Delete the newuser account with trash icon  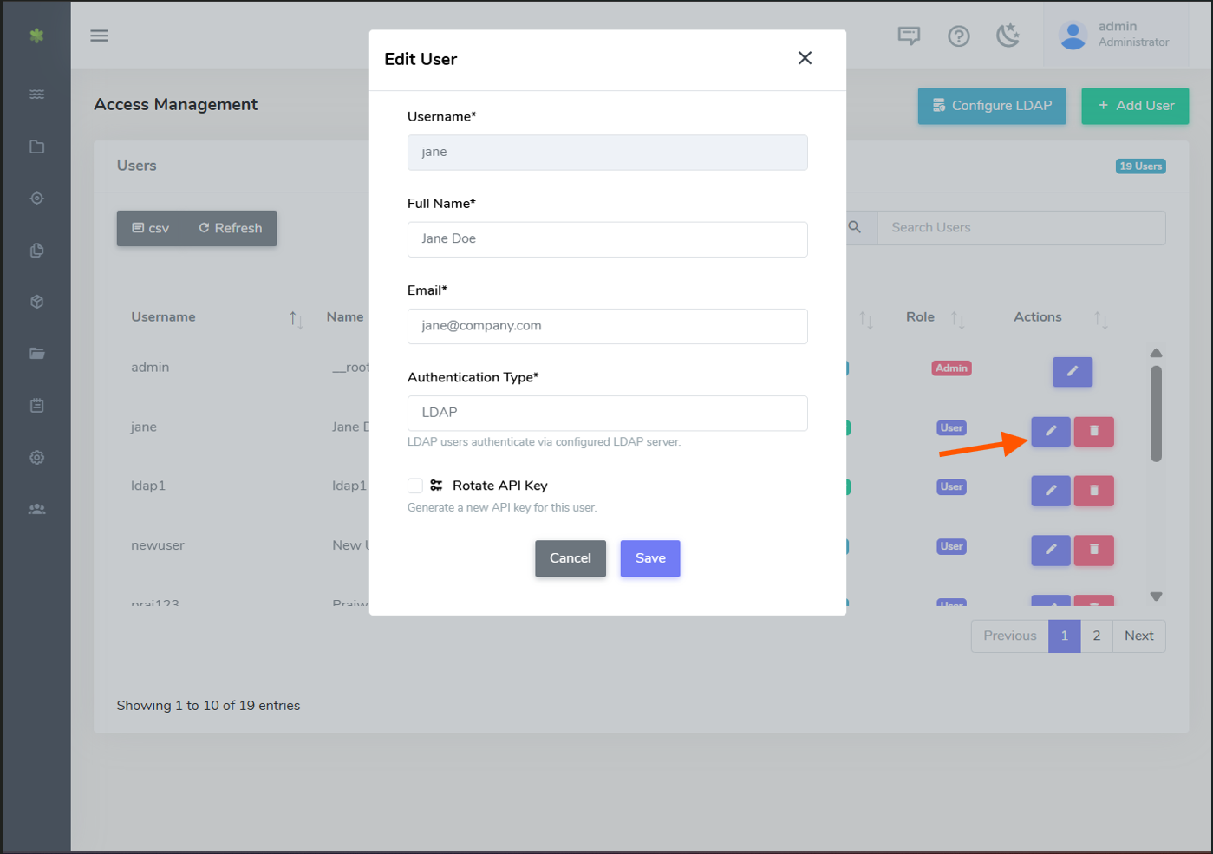point(1093,550)
